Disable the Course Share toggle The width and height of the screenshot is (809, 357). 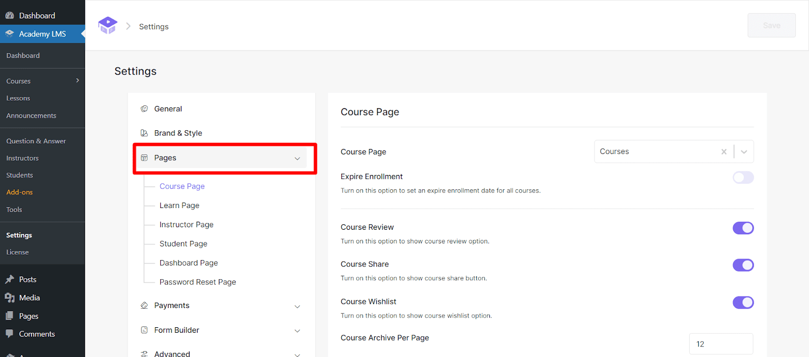(x=743, y=265)
